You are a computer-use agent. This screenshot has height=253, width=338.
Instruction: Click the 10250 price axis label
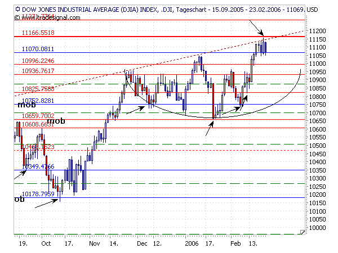click(317, 187)
